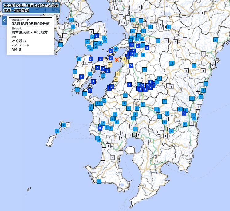Select the M4.8 magnitude value in info panel

pos(16,49)
